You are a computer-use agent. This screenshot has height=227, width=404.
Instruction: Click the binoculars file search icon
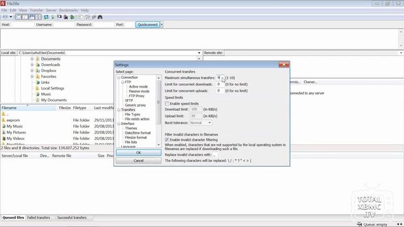[x=100, y=17]
